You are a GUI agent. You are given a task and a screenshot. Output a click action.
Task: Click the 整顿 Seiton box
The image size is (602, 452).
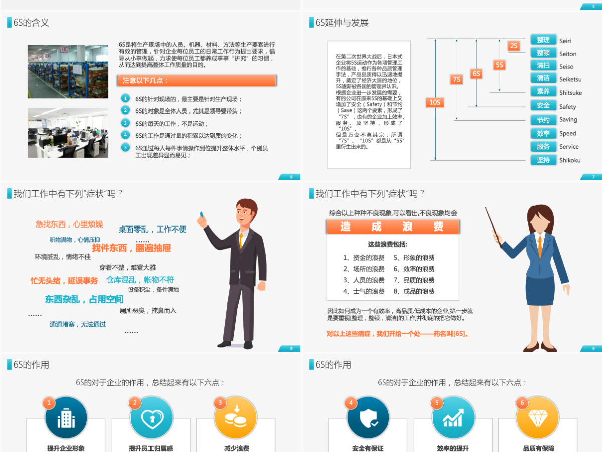543,53
